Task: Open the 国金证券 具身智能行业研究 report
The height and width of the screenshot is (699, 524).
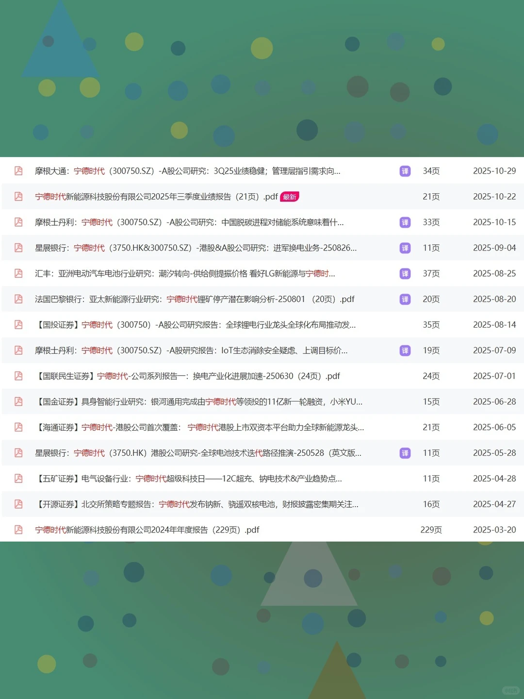Action: click(x=194, y=401)
